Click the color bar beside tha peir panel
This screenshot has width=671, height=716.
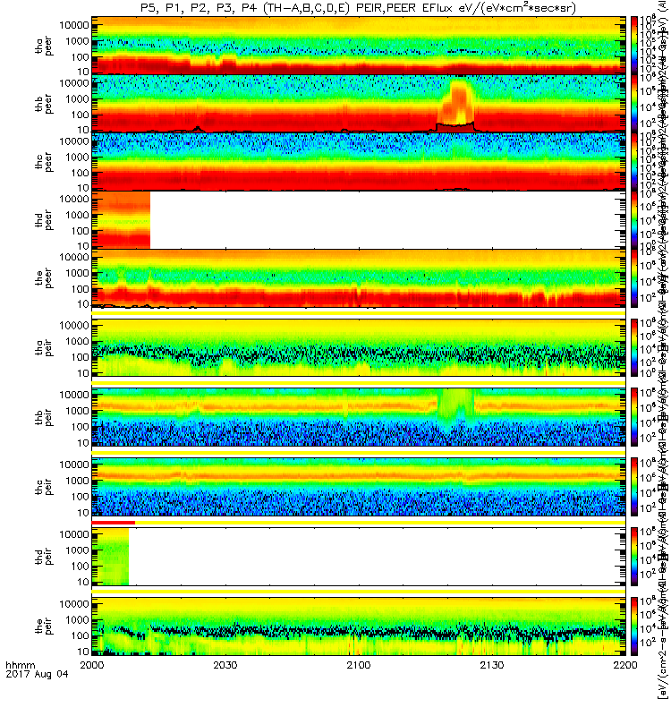[x=634, y=347]
